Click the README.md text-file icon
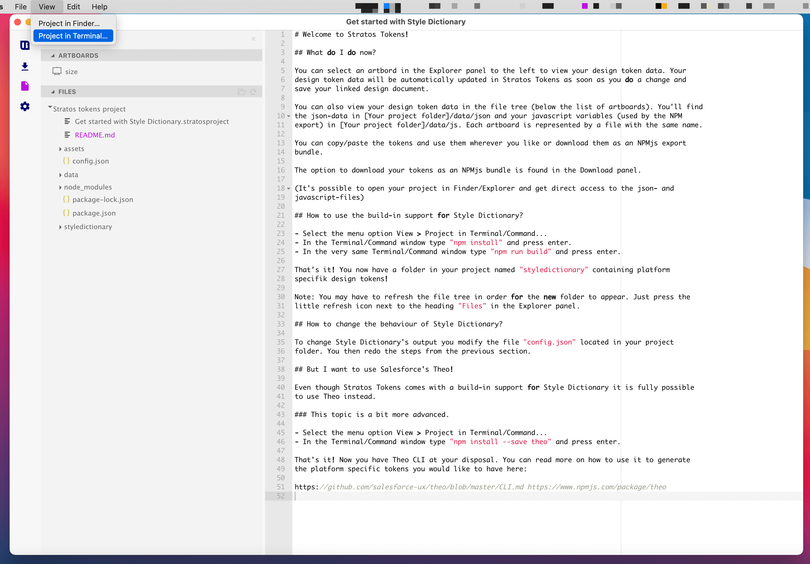 point(67,135)
